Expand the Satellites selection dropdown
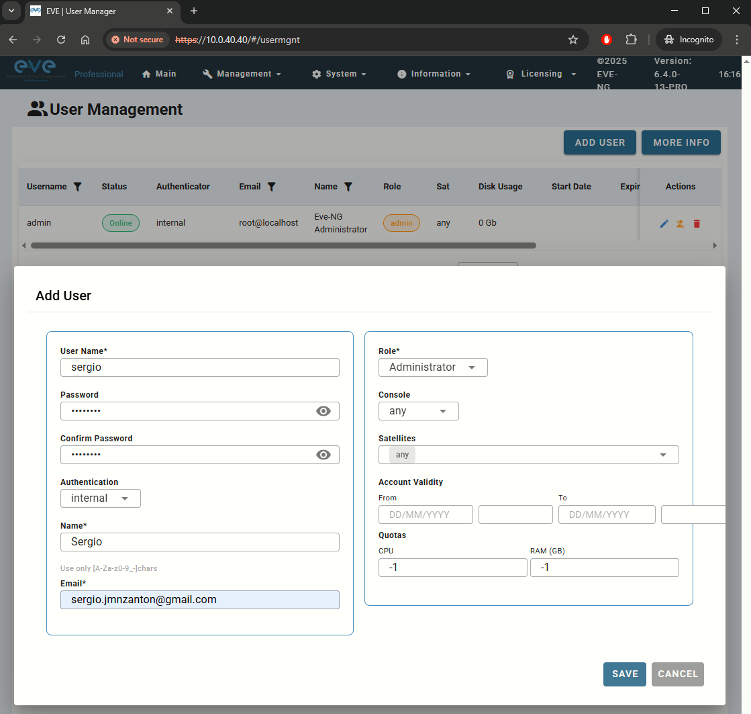This screenshot has width=751, height=714. tap(663, 455)
